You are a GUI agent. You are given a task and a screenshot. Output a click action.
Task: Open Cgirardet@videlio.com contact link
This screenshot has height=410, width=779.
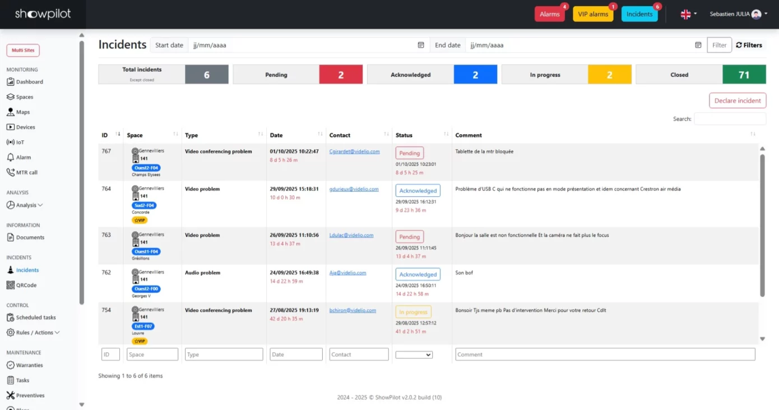coord(355,151)
